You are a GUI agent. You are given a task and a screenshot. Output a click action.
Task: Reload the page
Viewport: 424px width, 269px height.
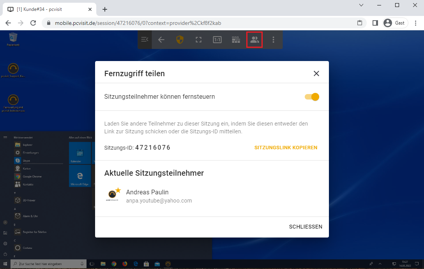click(x=33, y=23)
